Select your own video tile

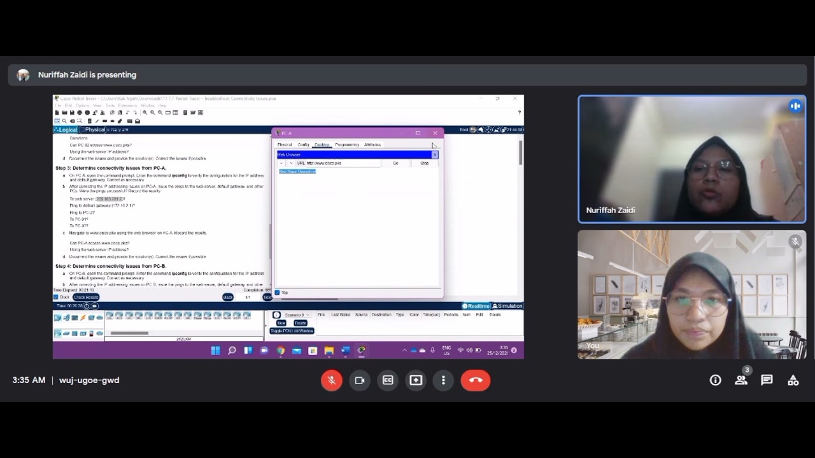[x=692, y=295]
